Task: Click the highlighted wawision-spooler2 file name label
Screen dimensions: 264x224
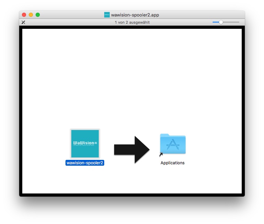Action: tap(85, 163)
